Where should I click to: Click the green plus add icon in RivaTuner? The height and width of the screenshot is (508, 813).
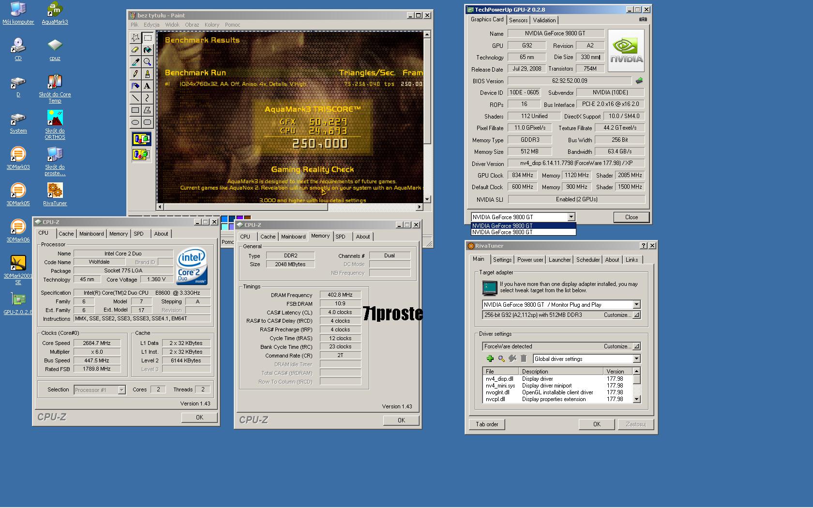pos(490,359)
